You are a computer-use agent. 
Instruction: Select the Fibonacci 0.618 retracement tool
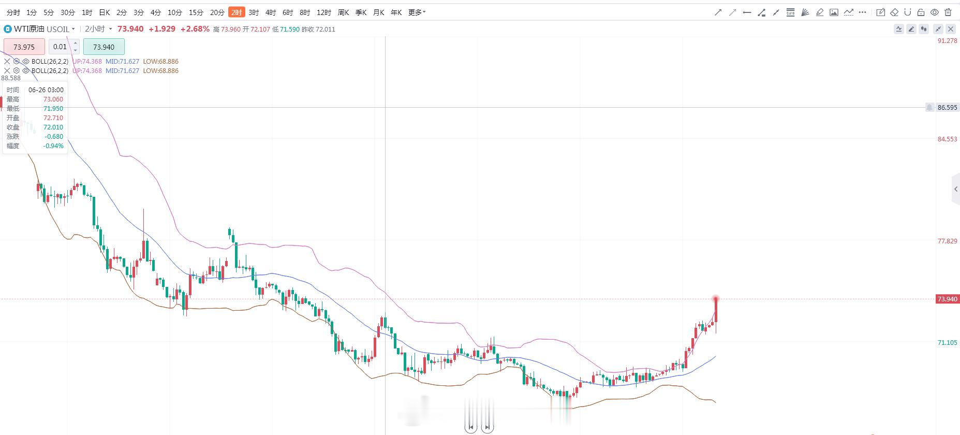tap(790, 12)
